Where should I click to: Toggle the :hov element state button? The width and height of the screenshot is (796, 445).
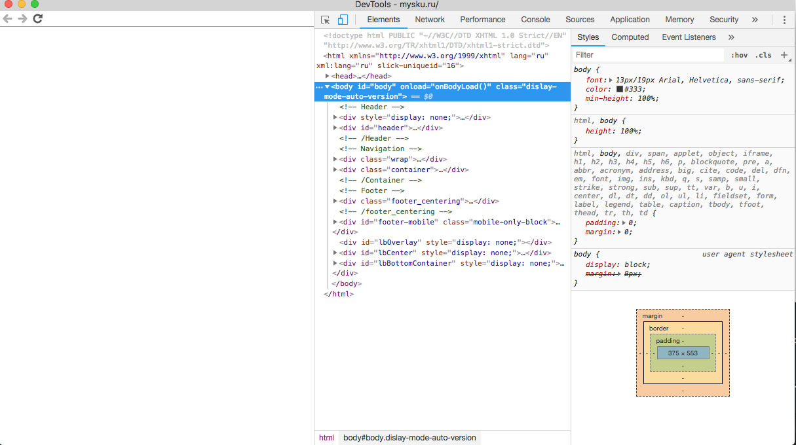coord(739,55)
